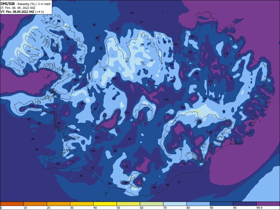Screen dimensions: 280x210
Task: Click the legend tick label "99.9"
Action: coord(259,208)
